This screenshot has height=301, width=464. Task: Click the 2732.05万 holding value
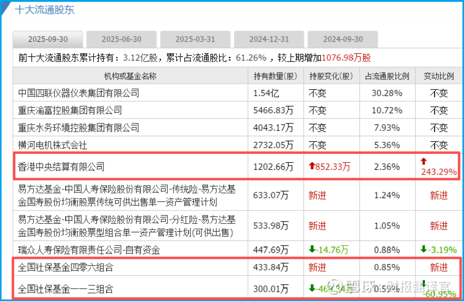273,145
